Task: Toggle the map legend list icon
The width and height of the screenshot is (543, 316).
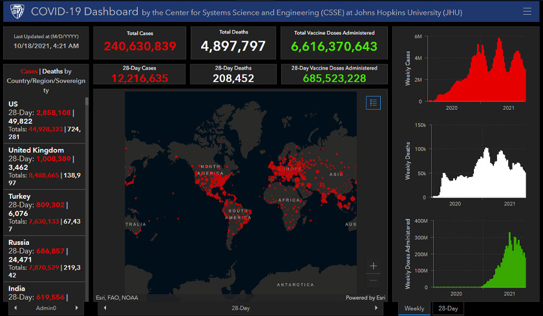Action: [x=373, y=103]
